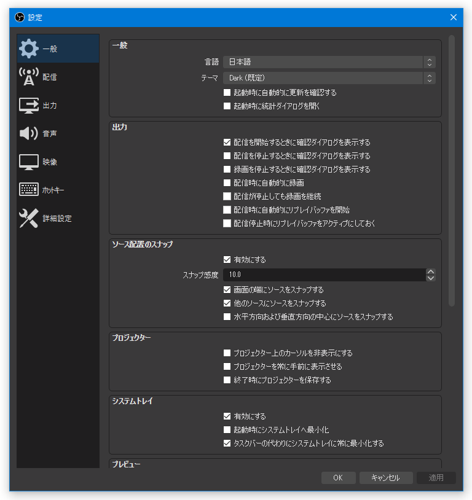Viewport: 472px width, 500px height.
Task: Enable 起動時に自動的に更新を確認する checkbox
Action: [227, 93]
